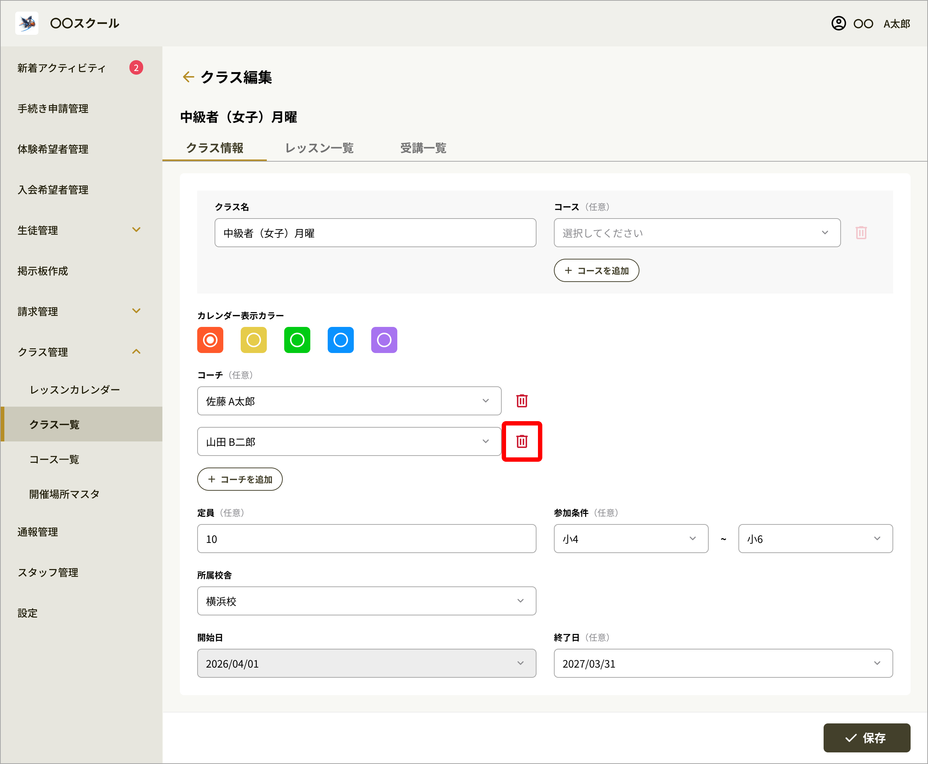Open 設定 in sidebar
Image resolution: width=928 pixels, height=764 pixels.
(81, 613)
